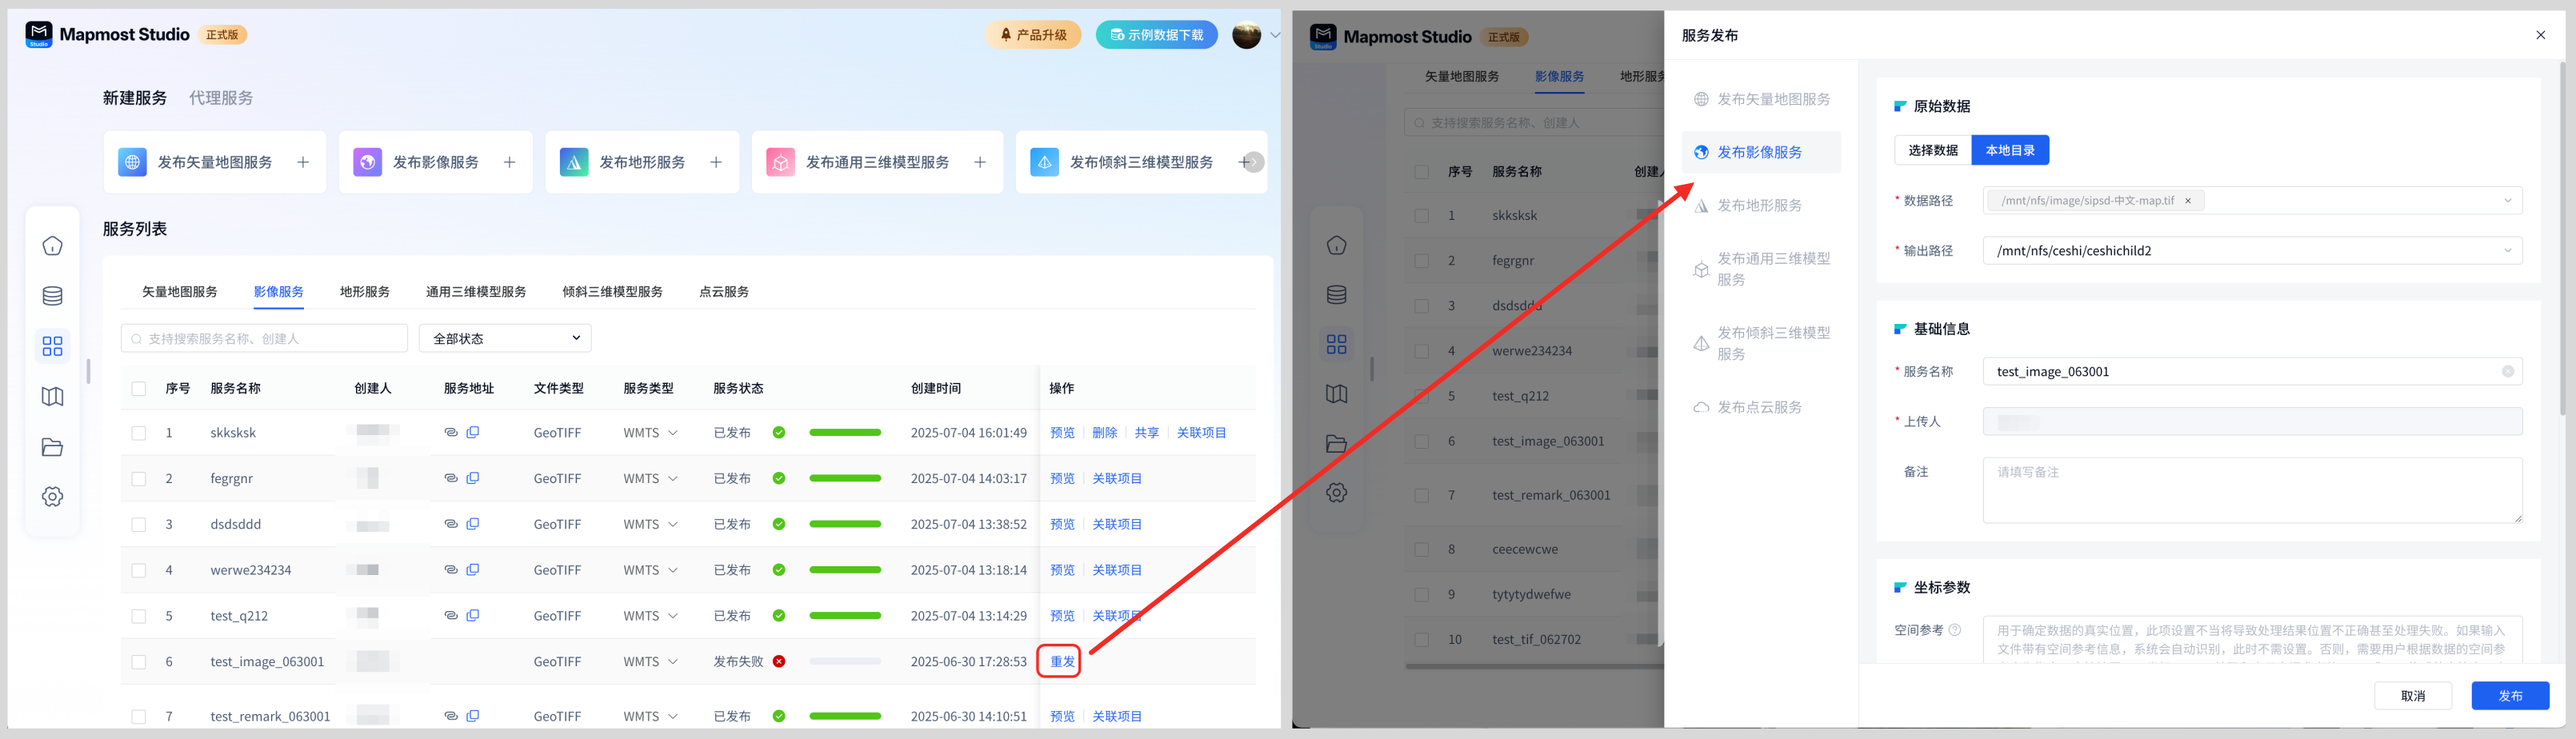Viewport: 2576px width, 739px height.
Task: Remove the sipsd-中文-map.tif path tag
Action: pos(2188,201)
